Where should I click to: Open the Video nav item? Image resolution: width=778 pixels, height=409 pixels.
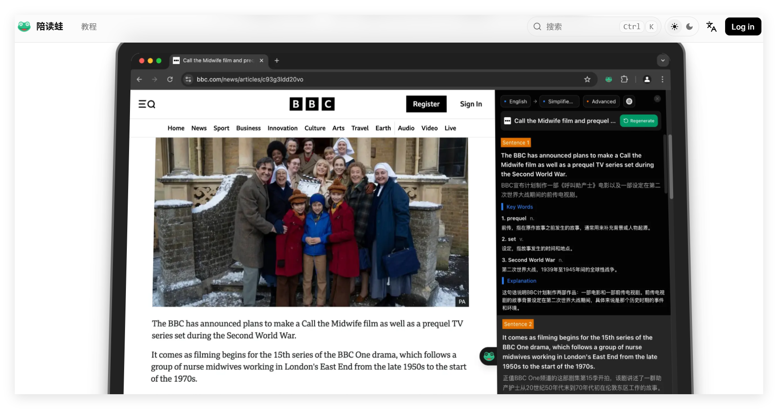pos(429,128)
